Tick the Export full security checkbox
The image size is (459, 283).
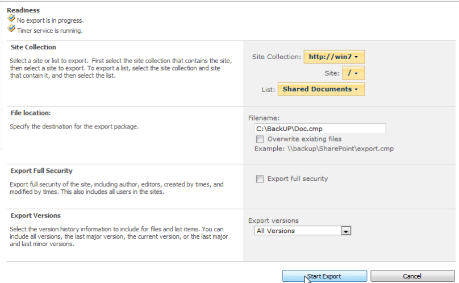tap(260, 178)
